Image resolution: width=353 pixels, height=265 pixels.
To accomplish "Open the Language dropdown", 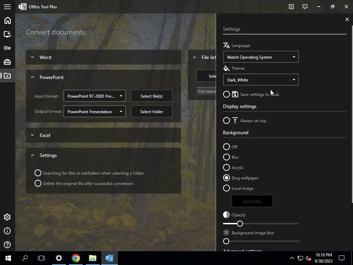I will coord(261,57).
